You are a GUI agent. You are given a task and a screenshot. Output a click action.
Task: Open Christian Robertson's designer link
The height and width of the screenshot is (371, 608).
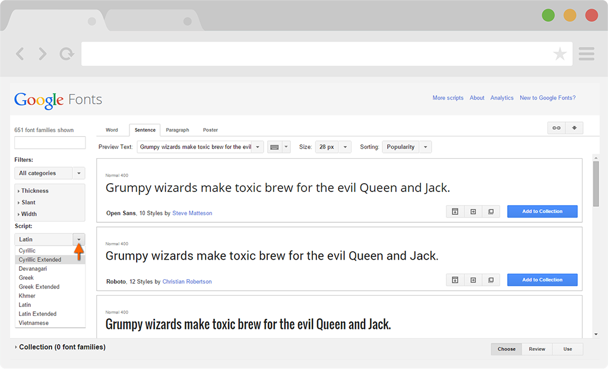click(187, 282)
